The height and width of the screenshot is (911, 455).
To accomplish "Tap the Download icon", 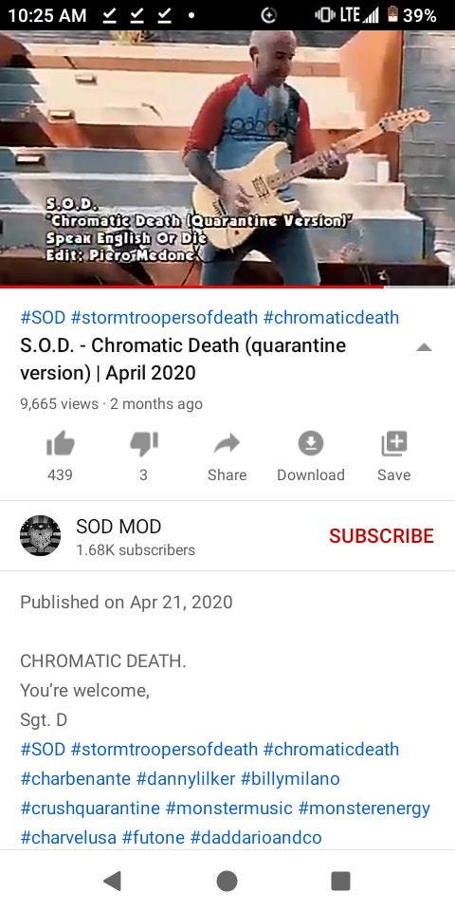I will click(x=311, y=444).
